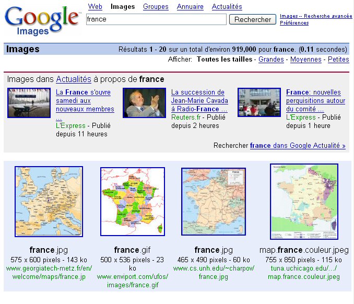Viewport: 354px width, 304px height.
Task: Open the building crowd news thumbnail
Action: (x=259, y=102)
